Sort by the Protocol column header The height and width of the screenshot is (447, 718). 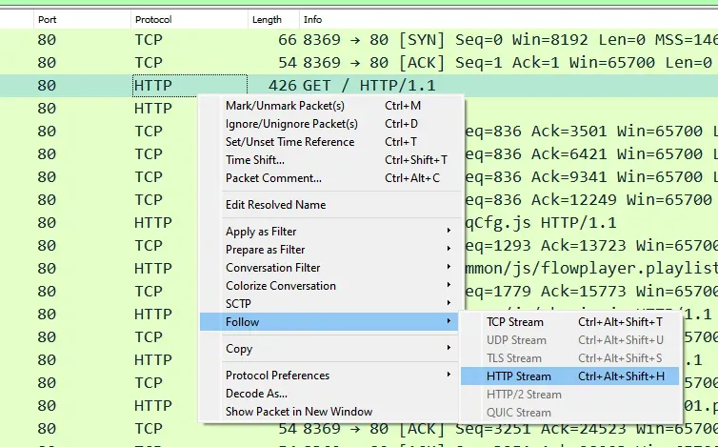[189, 20]
